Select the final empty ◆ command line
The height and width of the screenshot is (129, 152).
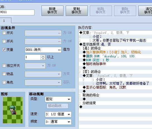(x=115, y=107)
